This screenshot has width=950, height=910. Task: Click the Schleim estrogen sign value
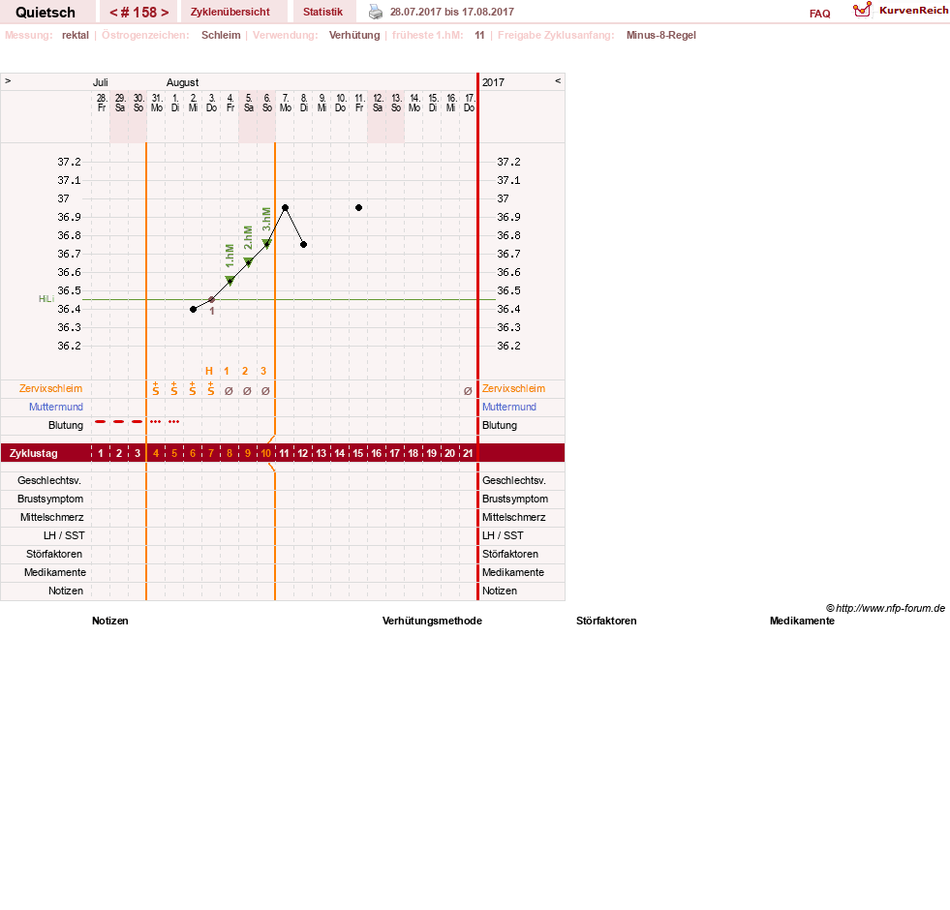coord(221,35)
